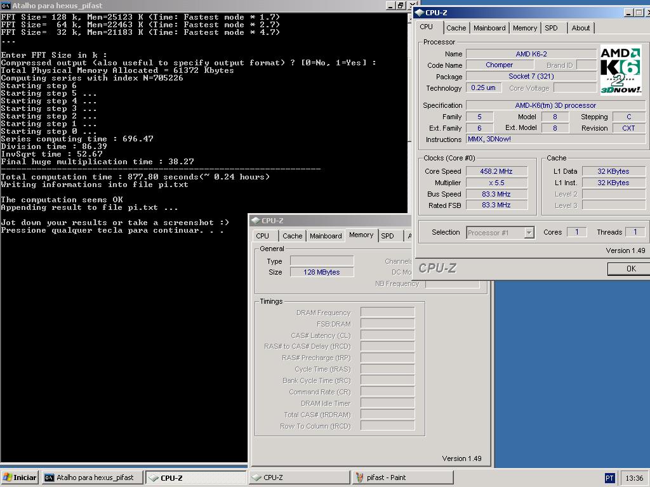Click the Series computing time 696.47 line
Viewport: 650px width, 487px height.
pyautogui.click(x=77, y=139)
